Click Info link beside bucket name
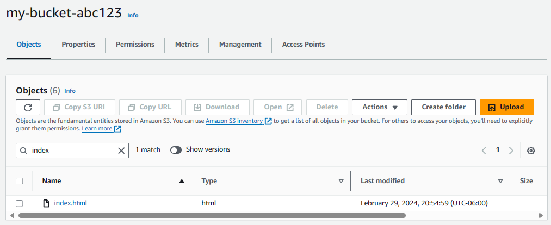The width and height of the screenshot is (551, 225). tap(133, 15)
